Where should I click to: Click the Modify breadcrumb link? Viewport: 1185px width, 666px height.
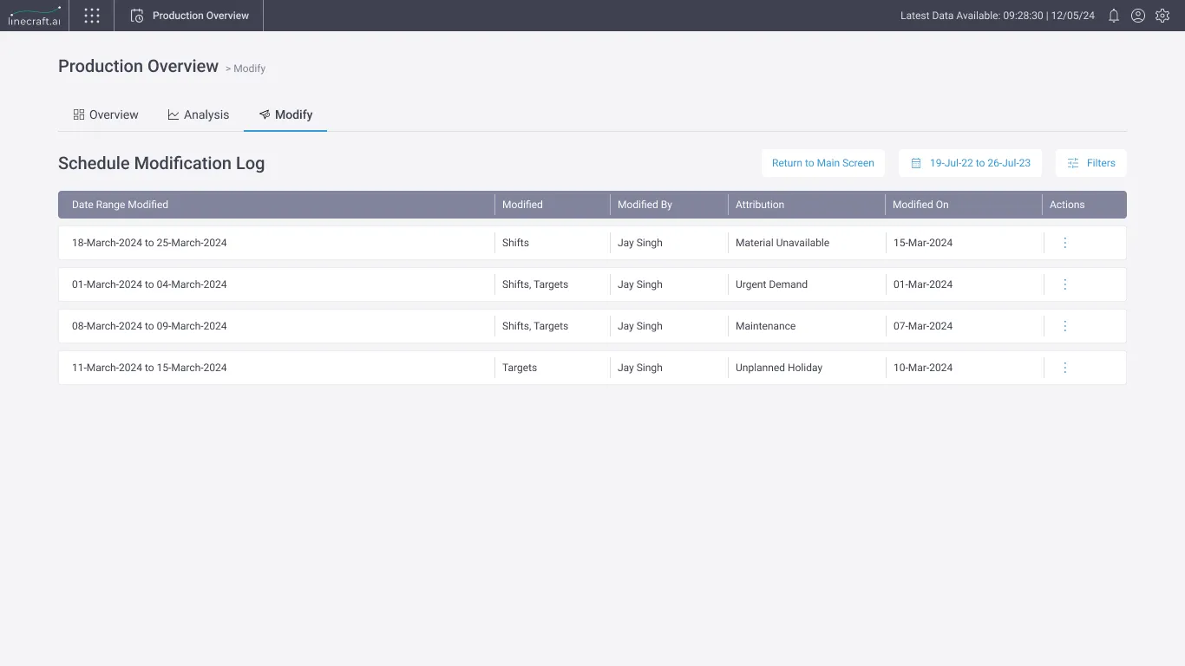pos(249,69)
